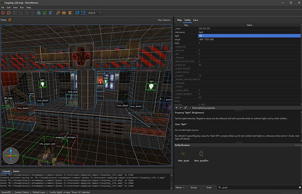Click the console scrollbar down arrow
302x194 pixels.
tap(172, 189)
